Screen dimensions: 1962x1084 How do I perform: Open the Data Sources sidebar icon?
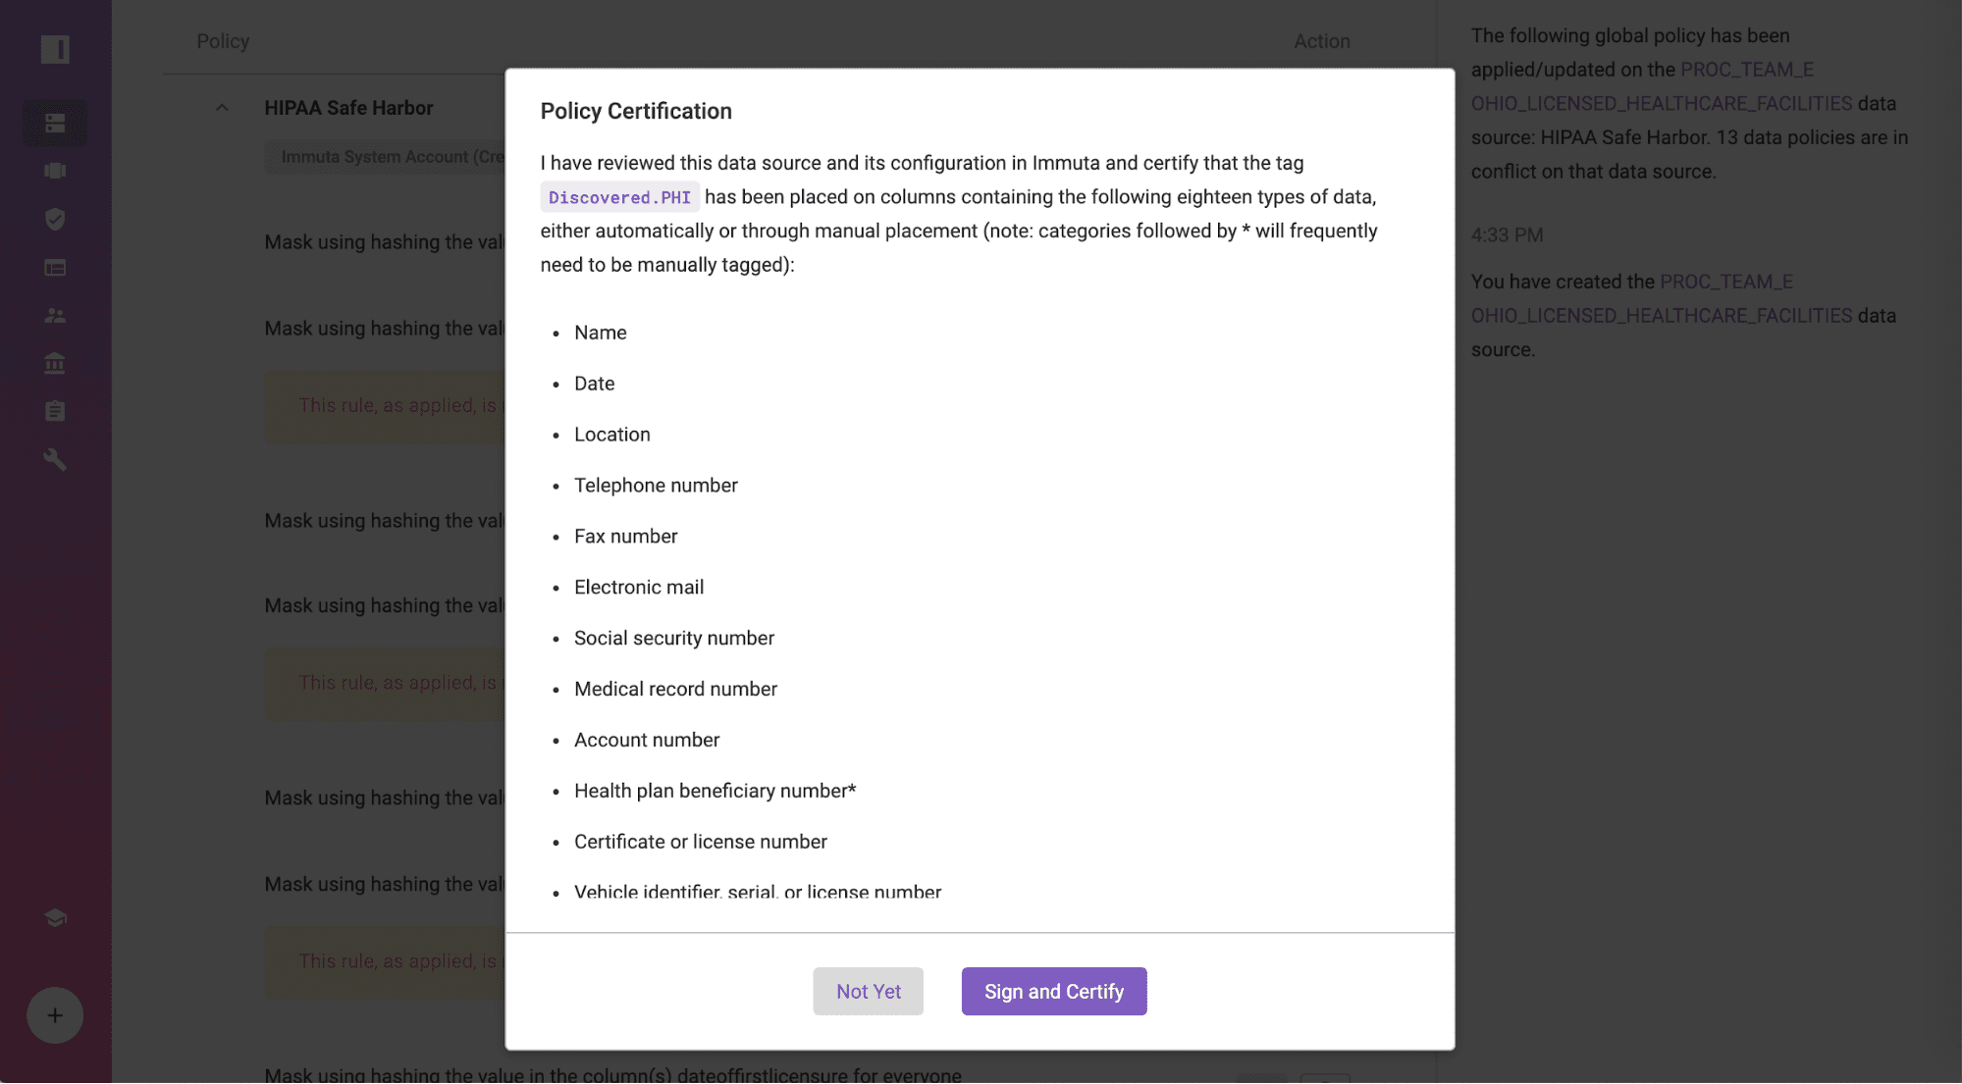pyautogui.click(x=55, y=123)
